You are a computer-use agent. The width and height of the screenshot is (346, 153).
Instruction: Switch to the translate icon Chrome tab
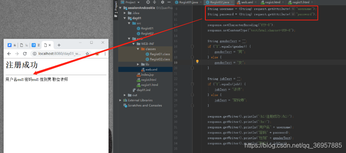coord(36,45)
